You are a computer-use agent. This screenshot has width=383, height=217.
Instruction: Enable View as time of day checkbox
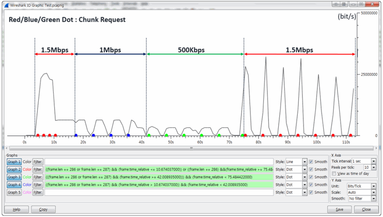pyautogui.click(x=334, y=173)
